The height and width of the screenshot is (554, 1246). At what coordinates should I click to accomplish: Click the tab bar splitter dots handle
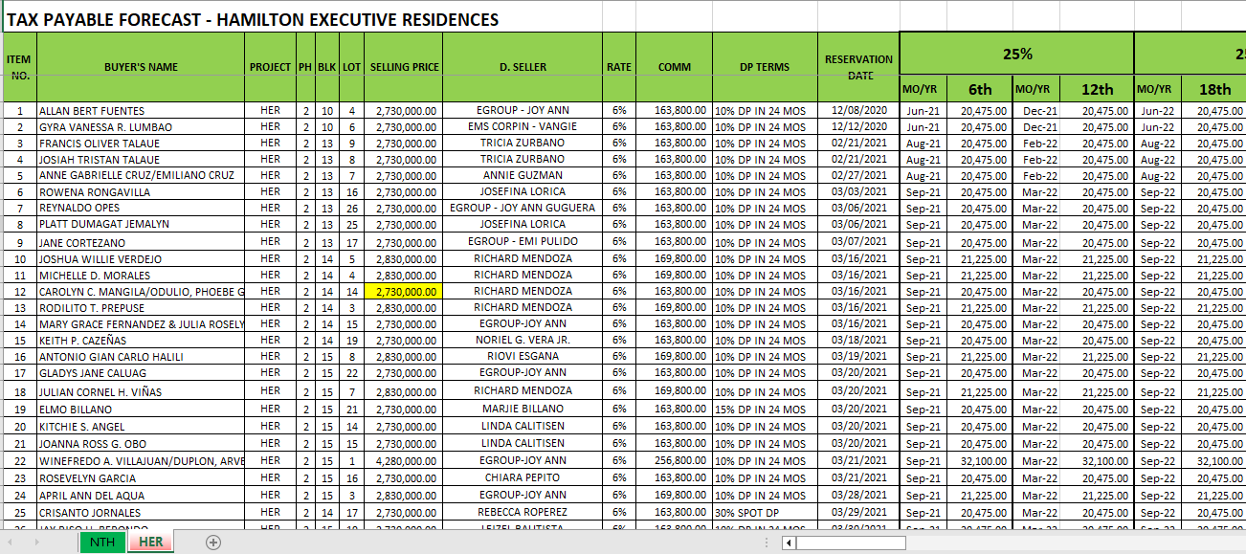pyautogui.click(x=768, y=543)
